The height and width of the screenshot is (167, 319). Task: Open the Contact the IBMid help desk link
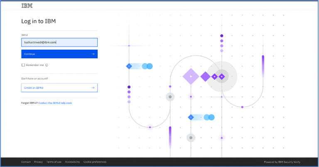(55, 103)
